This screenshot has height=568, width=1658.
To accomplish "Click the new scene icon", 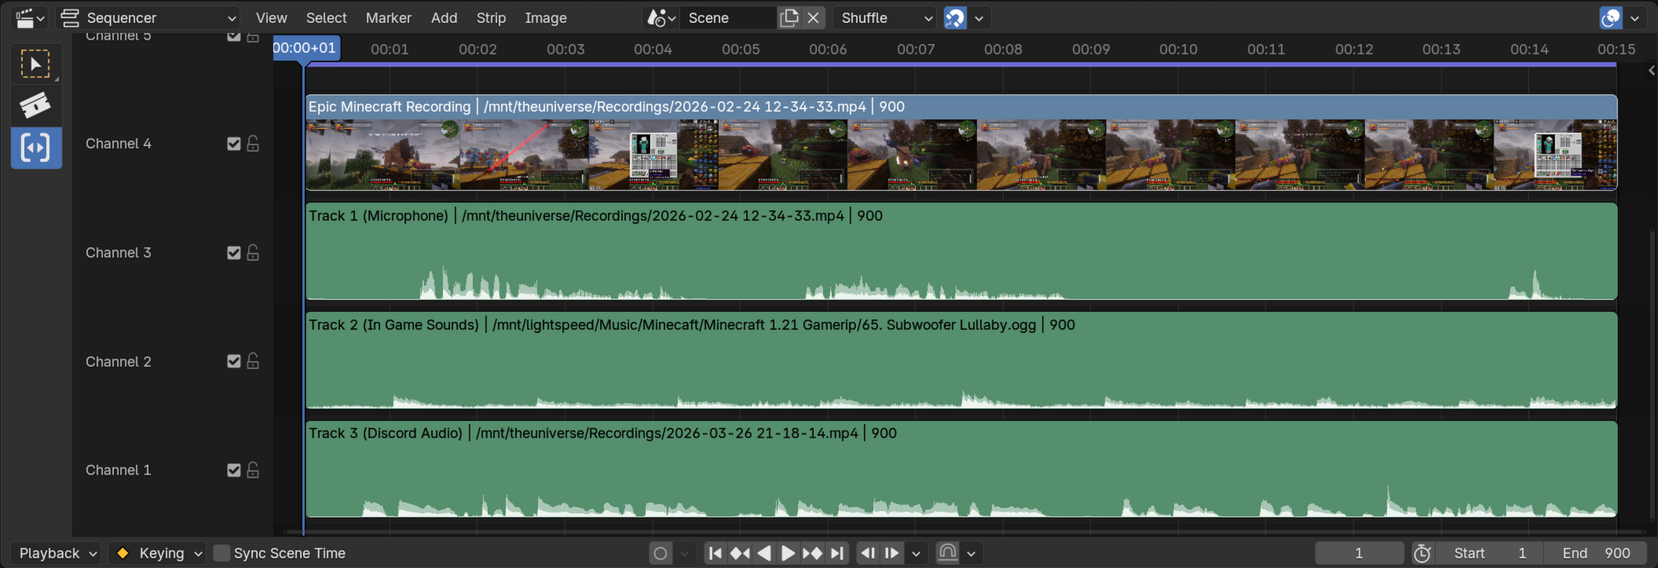I will (789, 17).
